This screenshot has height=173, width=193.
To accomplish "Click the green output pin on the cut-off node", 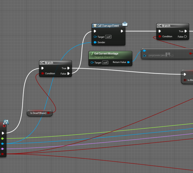I will (x=3, y=138).
